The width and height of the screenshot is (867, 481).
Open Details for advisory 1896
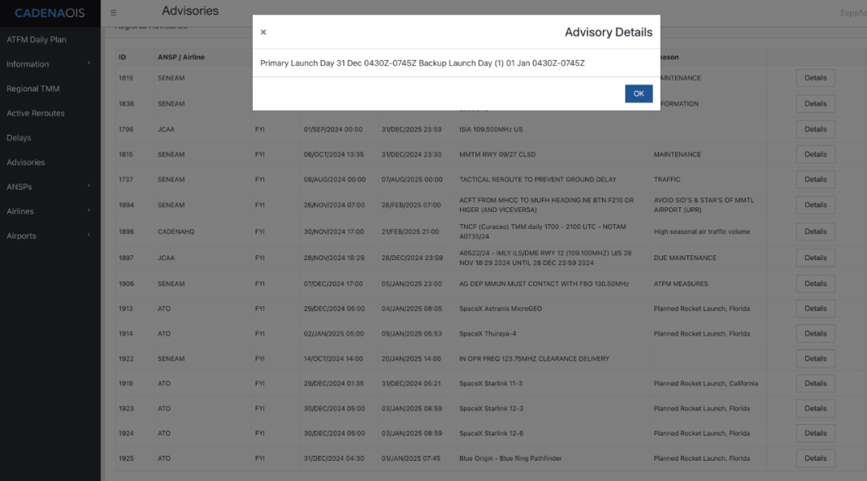pyautogui.click(x=815, y=231)
